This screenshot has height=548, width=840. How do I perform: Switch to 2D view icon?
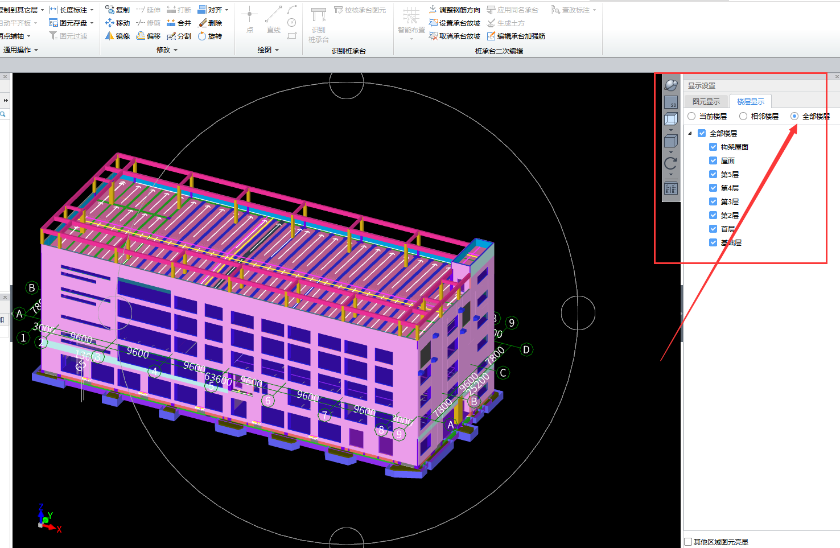point(671,102)
